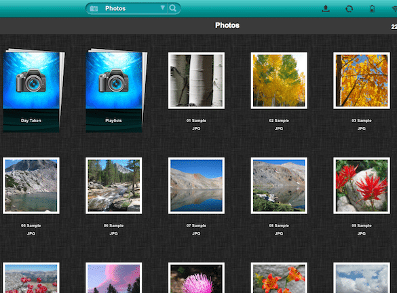Click the refresh sync icon
397x293 pixels.
tap(349, 9)
